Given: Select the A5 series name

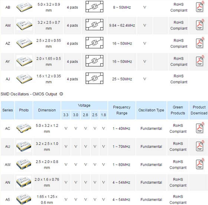Looking at the screenshot, I should 7,199.
